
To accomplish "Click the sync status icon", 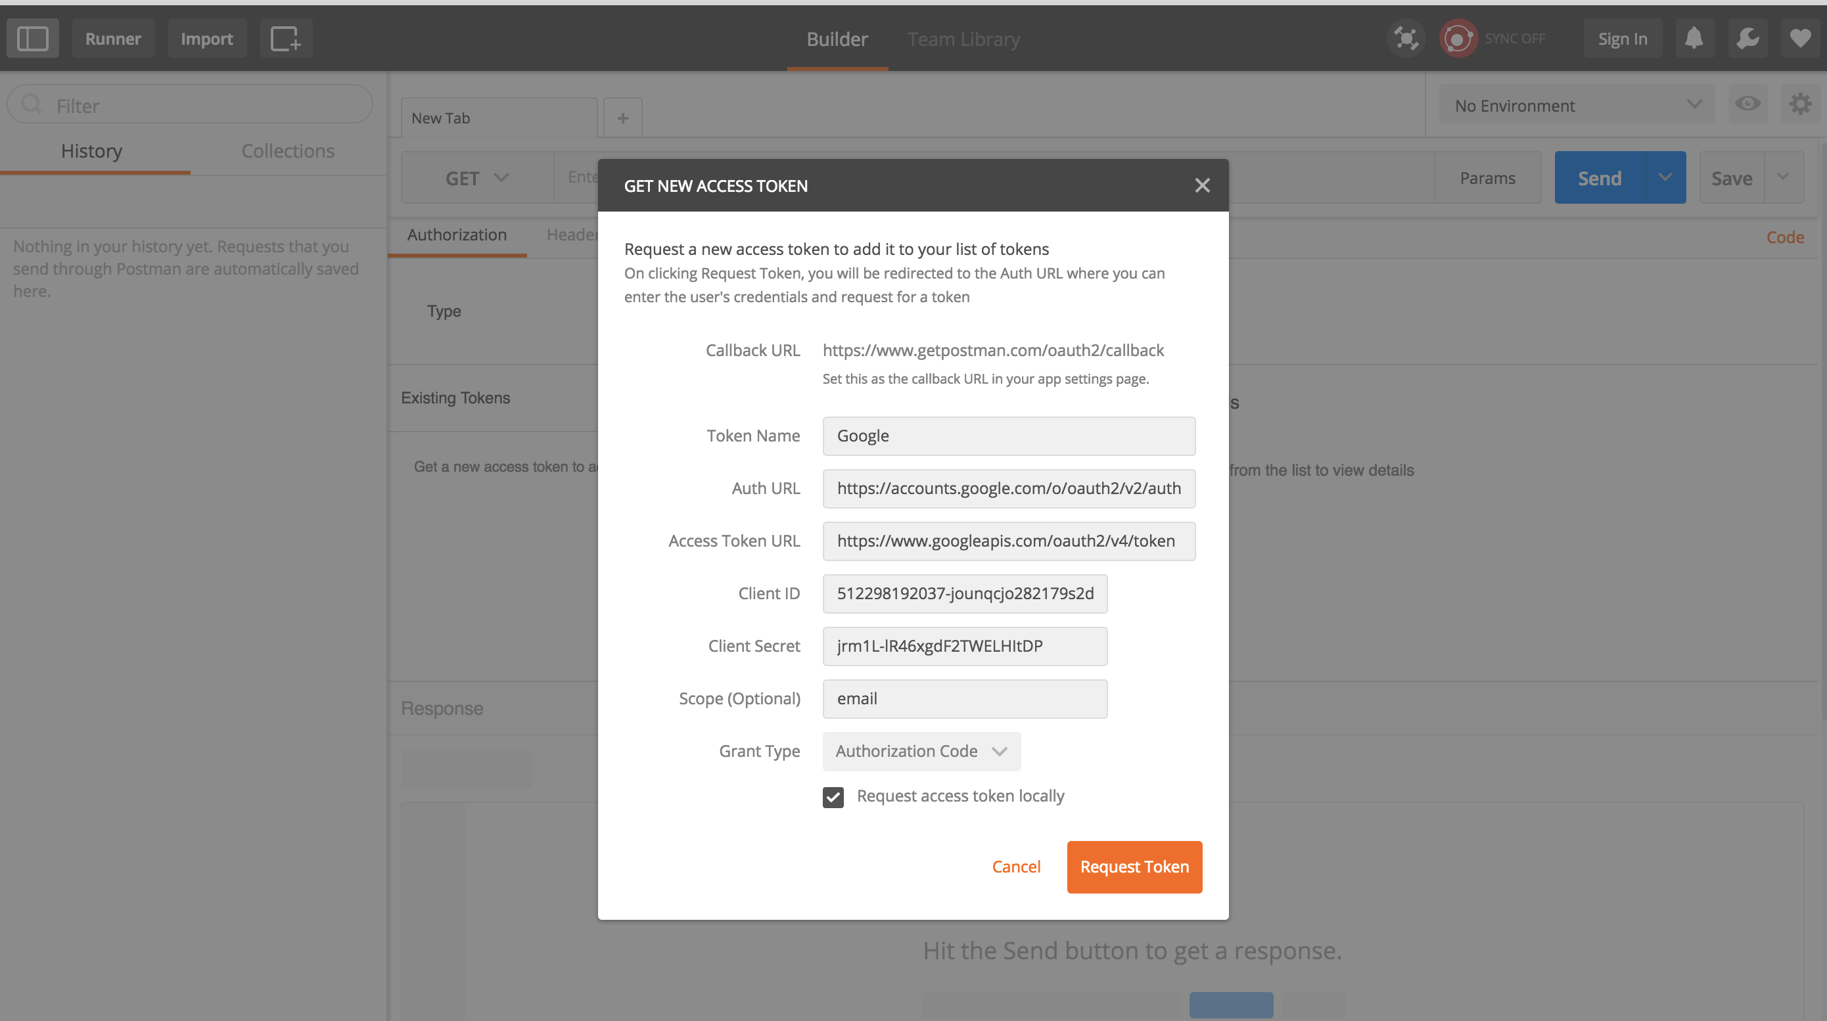I will pyautogui.click(x=1458, y=38).
